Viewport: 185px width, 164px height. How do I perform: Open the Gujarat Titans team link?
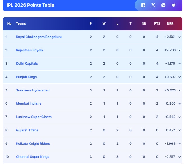coord(27,130)
